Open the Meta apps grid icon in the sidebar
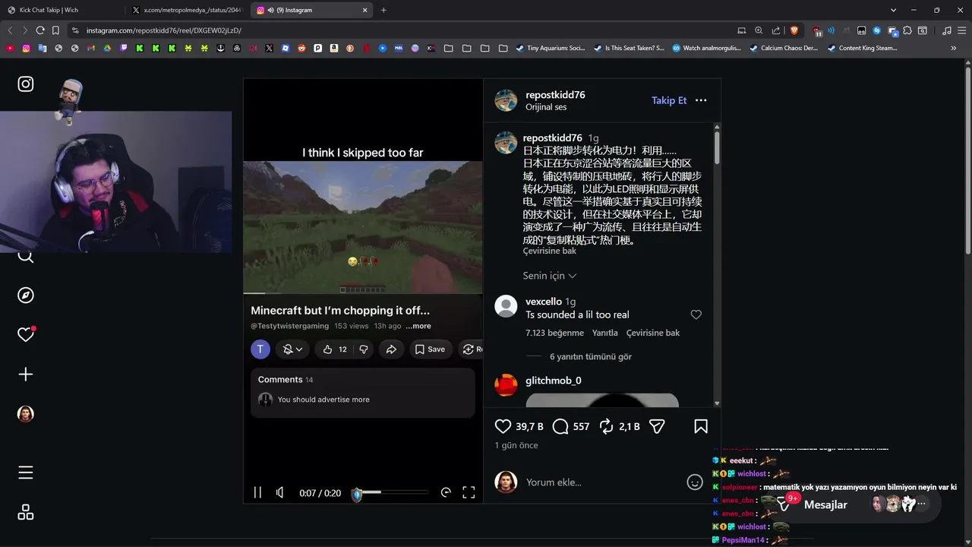This screenshot has width=972, height=547. click(26, 513)
